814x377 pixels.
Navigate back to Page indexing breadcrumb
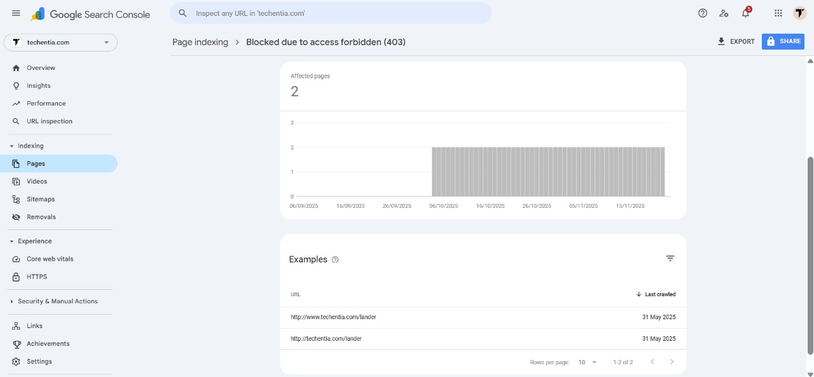[200, 42]
